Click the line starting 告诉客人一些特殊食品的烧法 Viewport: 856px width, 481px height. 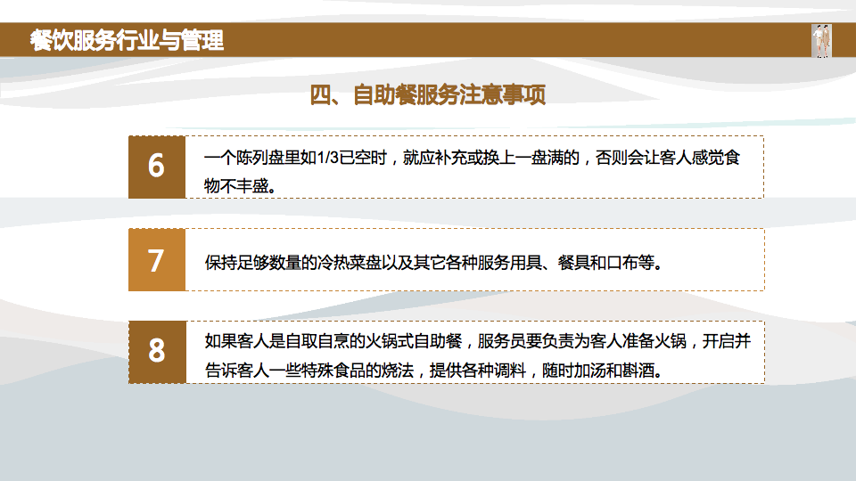434,371
